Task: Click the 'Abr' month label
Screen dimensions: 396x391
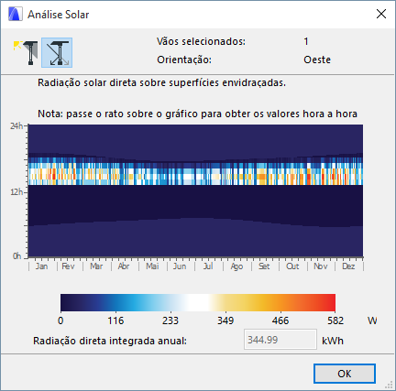Action: click(x=124, y=266)
